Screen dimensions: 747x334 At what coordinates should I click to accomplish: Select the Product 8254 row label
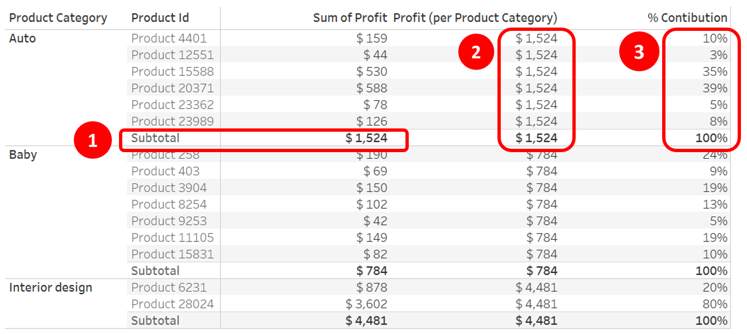tap(169, 204)
